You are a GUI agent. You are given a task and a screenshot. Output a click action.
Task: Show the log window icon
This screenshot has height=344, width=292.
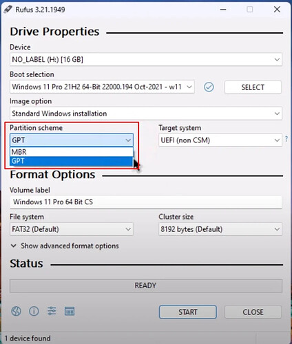[70, 311]
